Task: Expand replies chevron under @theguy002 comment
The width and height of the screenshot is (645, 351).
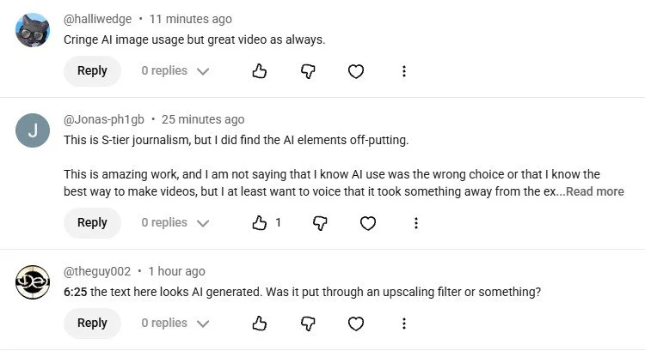Action: point(203,324)
